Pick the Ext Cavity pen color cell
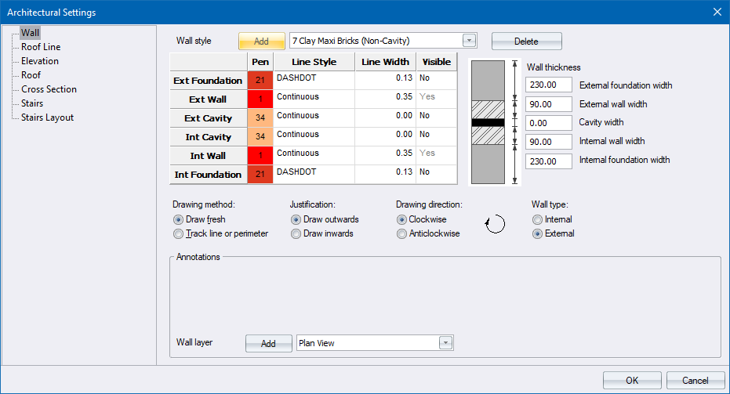 [260, 117]
